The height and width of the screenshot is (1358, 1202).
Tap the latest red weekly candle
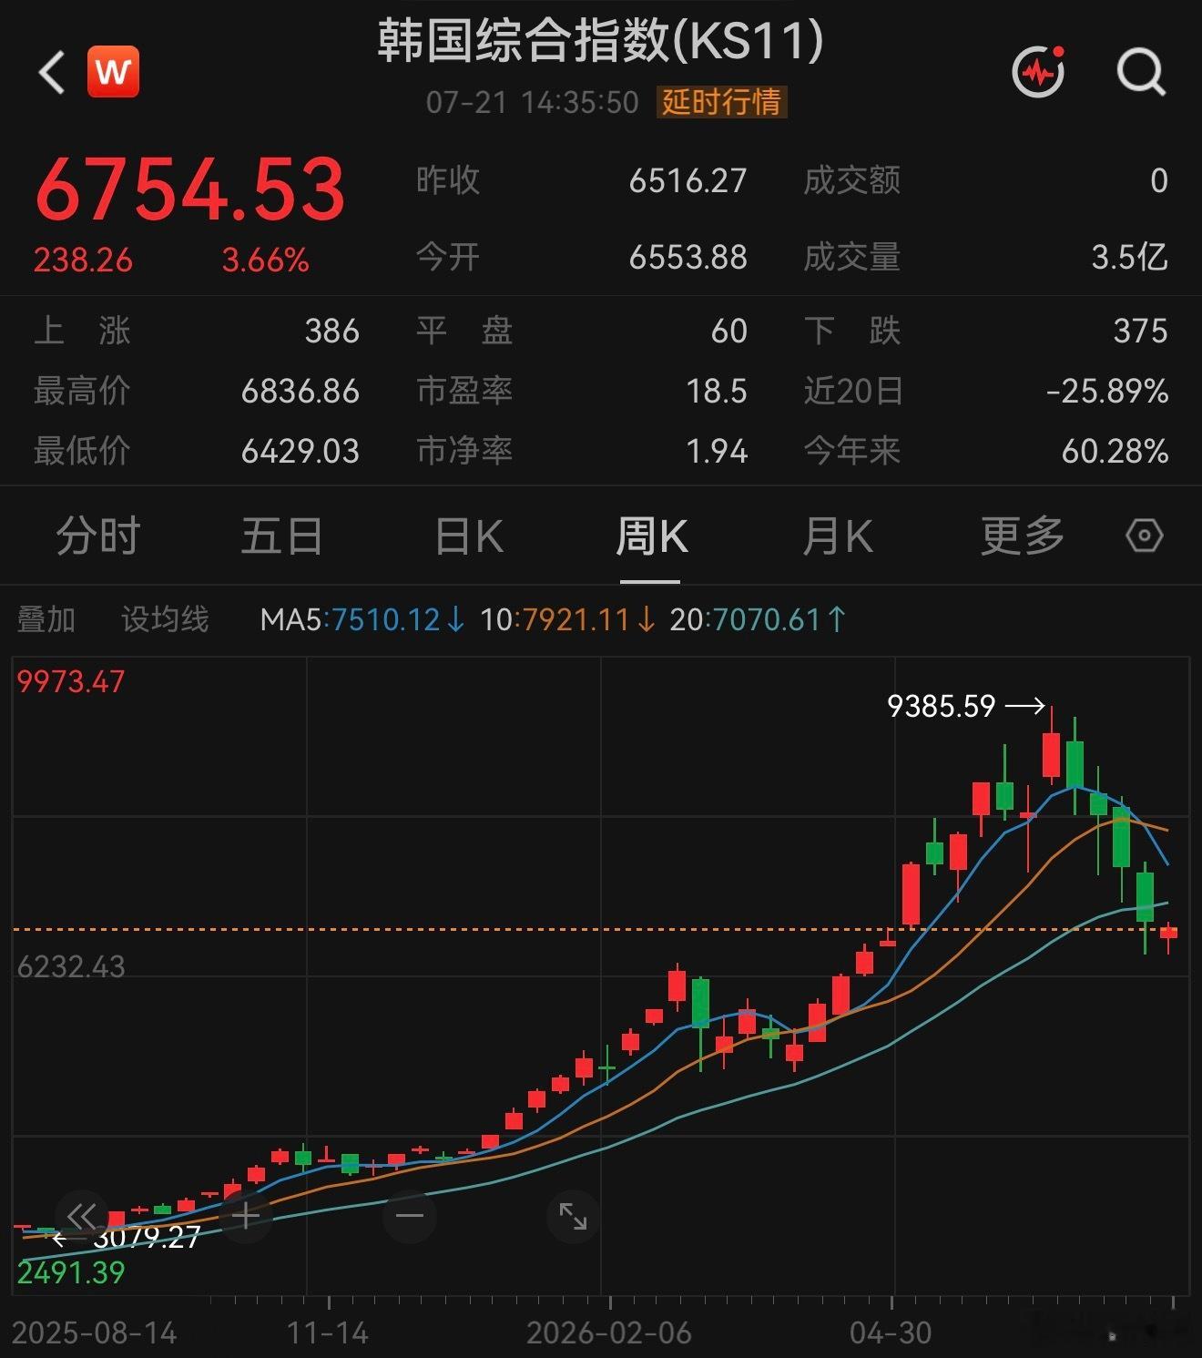(x=1168, y=933)
